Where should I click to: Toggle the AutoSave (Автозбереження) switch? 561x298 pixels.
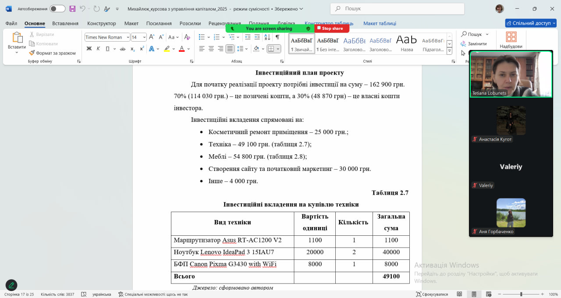57,9
